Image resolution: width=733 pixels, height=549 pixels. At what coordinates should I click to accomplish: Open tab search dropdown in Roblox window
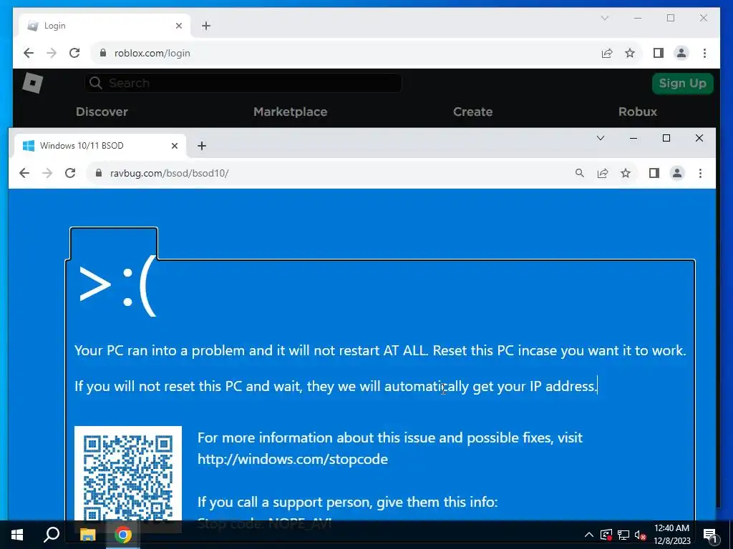[x=604, y=18]
